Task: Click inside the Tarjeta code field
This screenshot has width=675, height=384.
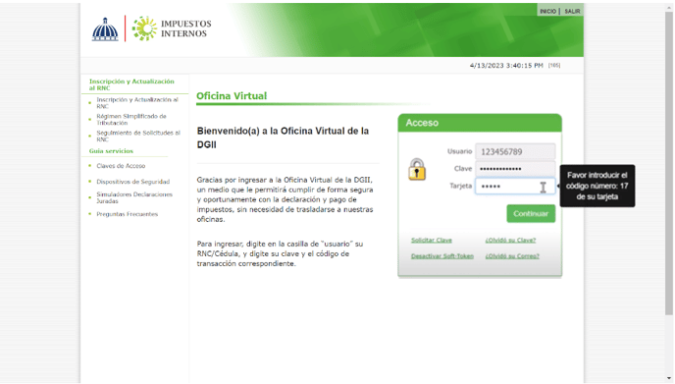Action: (x=515, y=187)
